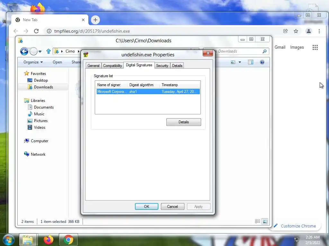Expand the breadcrumb arrow before Cirno
This screenshot has width=329, height=246.
[62, 51]
